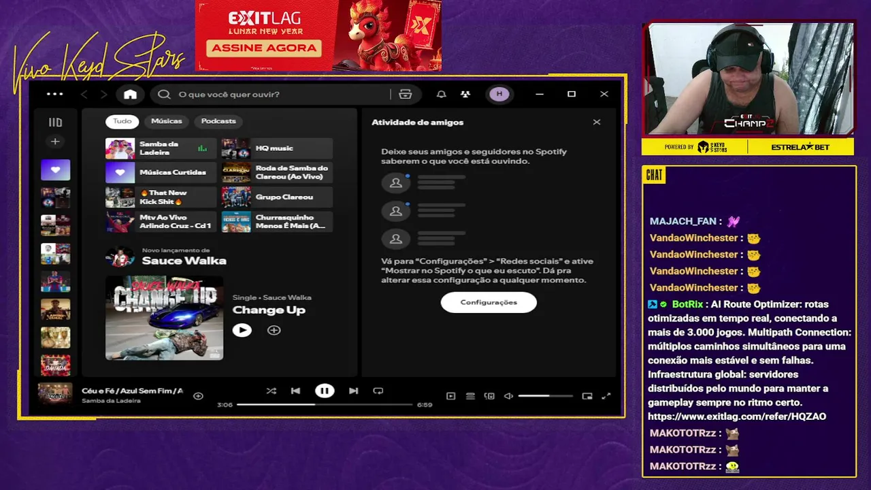The image size is (871, 490).
Task: Click the Sauce Walka round avatar
Action: 120,257
